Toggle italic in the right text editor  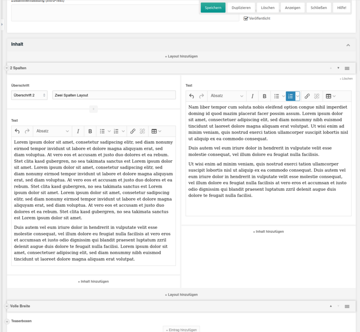[252, 96]
